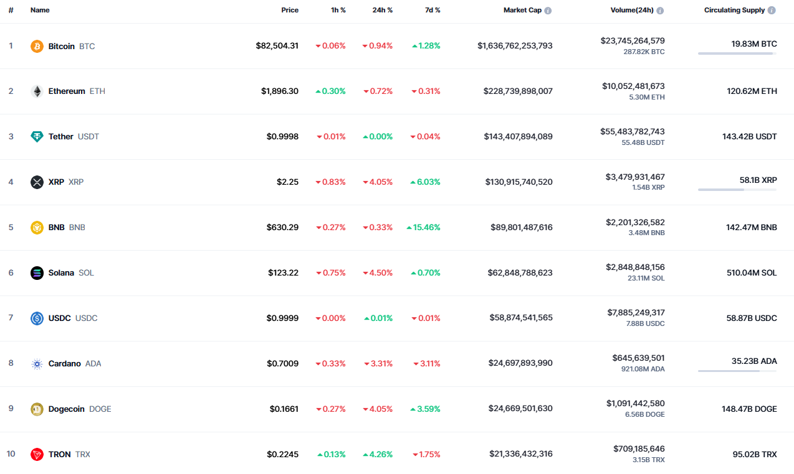Screen dimensions: 794x474
Task: Click the Solana logo icon
Action: click(37, 273)
